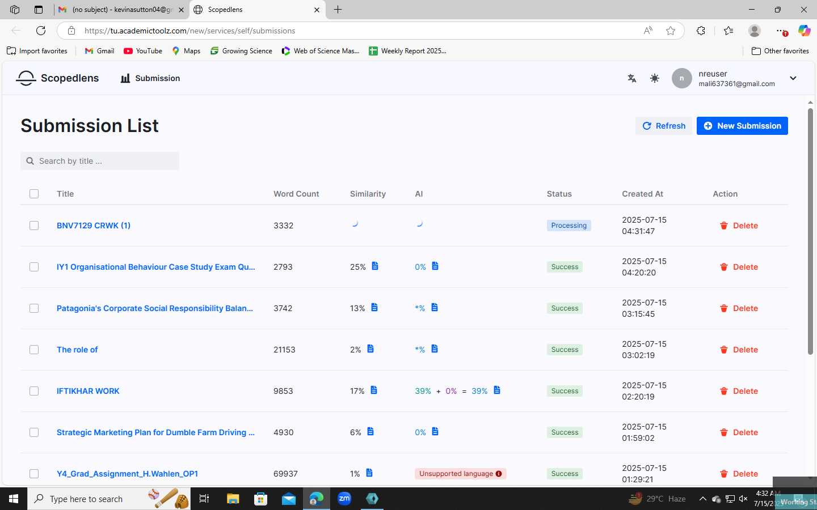Viewport: 817px width, 510px height.
Task: Check the box for IY1 Organisational Behaviour
Action: pos(34,267)
